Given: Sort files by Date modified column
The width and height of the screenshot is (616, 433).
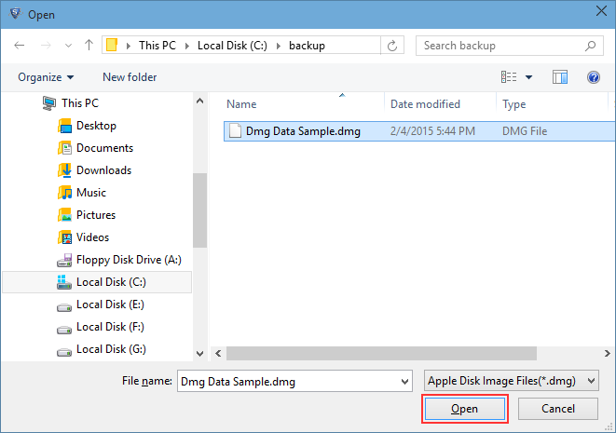Looking at the screenshot, I should coord(425,104).
